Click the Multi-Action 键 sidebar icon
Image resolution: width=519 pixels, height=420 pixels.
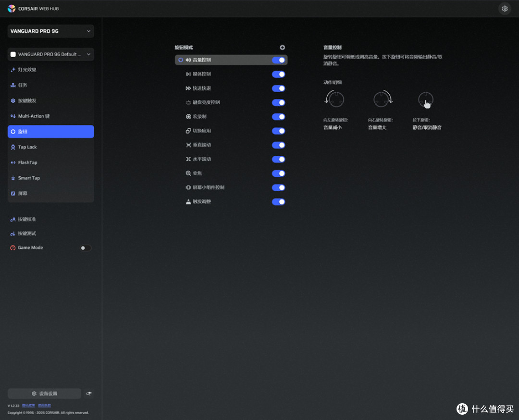13,116
